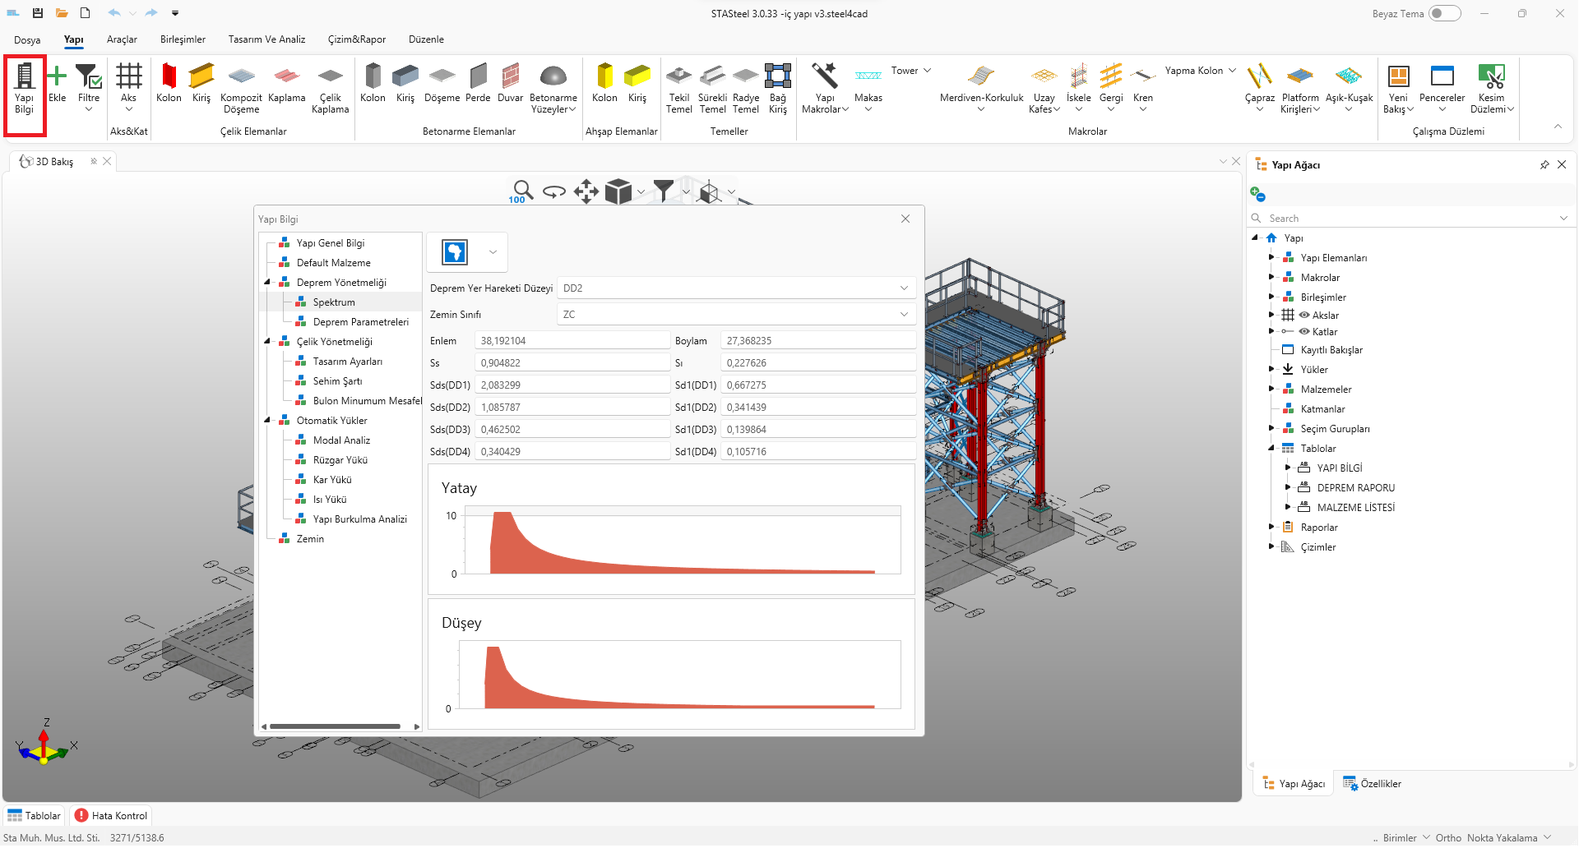Expand the Raporlar tree node

coord(1271,528)
